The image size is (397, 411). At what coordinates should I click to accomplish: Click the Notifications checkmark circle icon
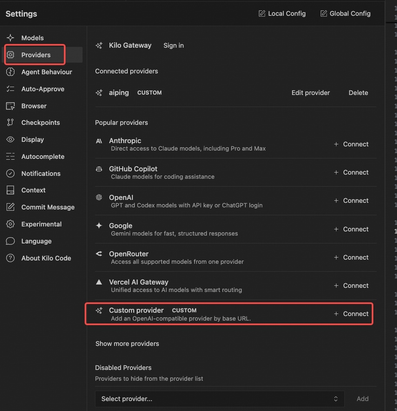click(10, 173)
